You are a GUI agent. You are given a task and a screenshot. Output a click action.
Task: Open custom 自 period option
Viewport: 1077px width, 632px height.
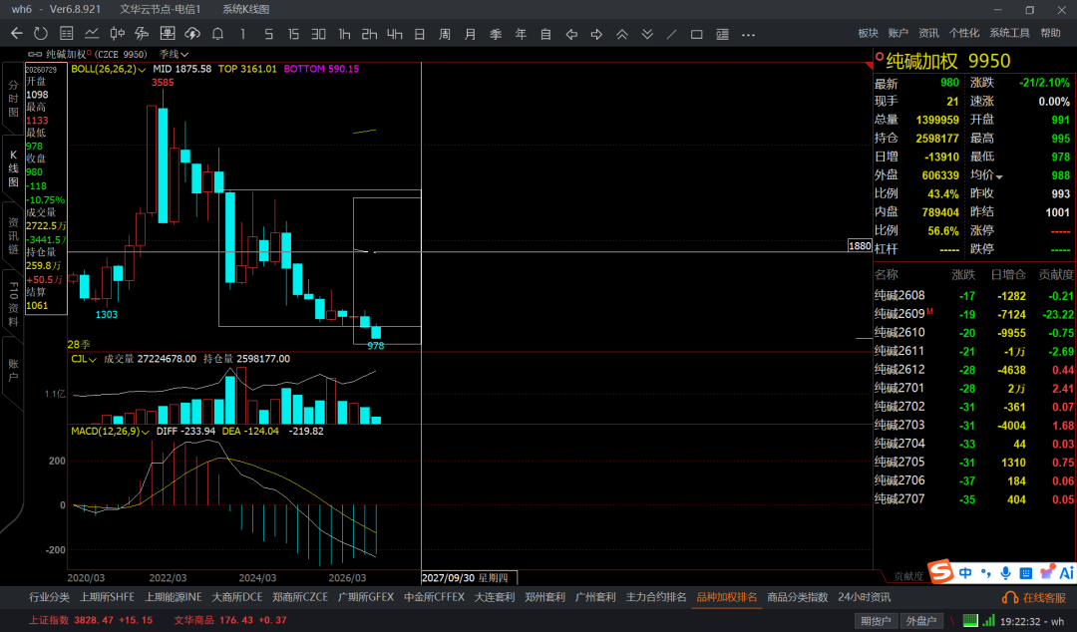(x=546, y=34)
